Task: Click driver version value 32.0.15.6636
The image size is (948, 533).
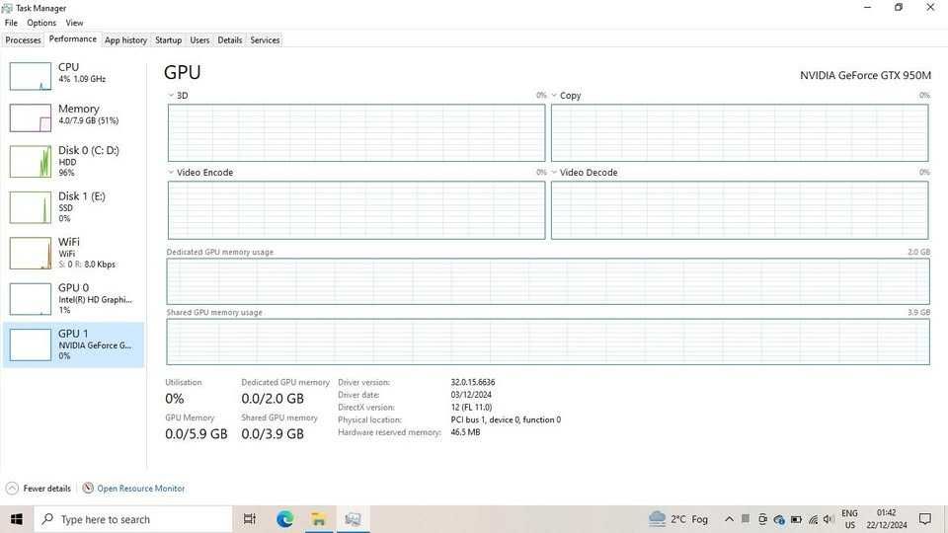Action: coord(473,382)
